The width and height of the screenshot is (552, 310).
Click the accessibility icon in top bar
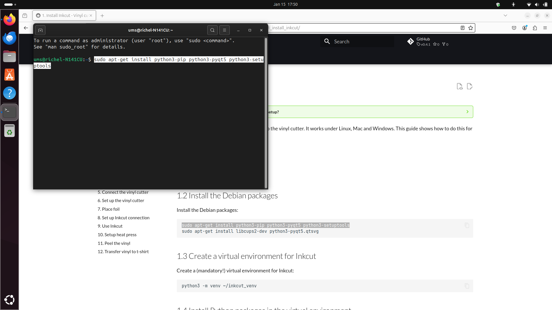pos(513,4)
